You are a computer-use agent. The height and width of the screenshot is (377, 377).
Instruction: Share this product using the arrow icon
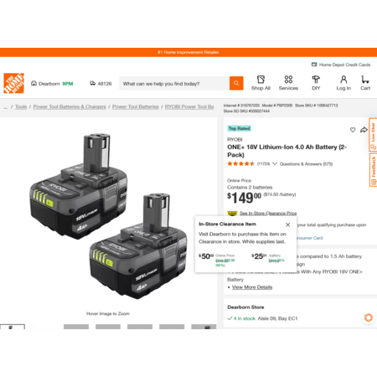point(364,130)
